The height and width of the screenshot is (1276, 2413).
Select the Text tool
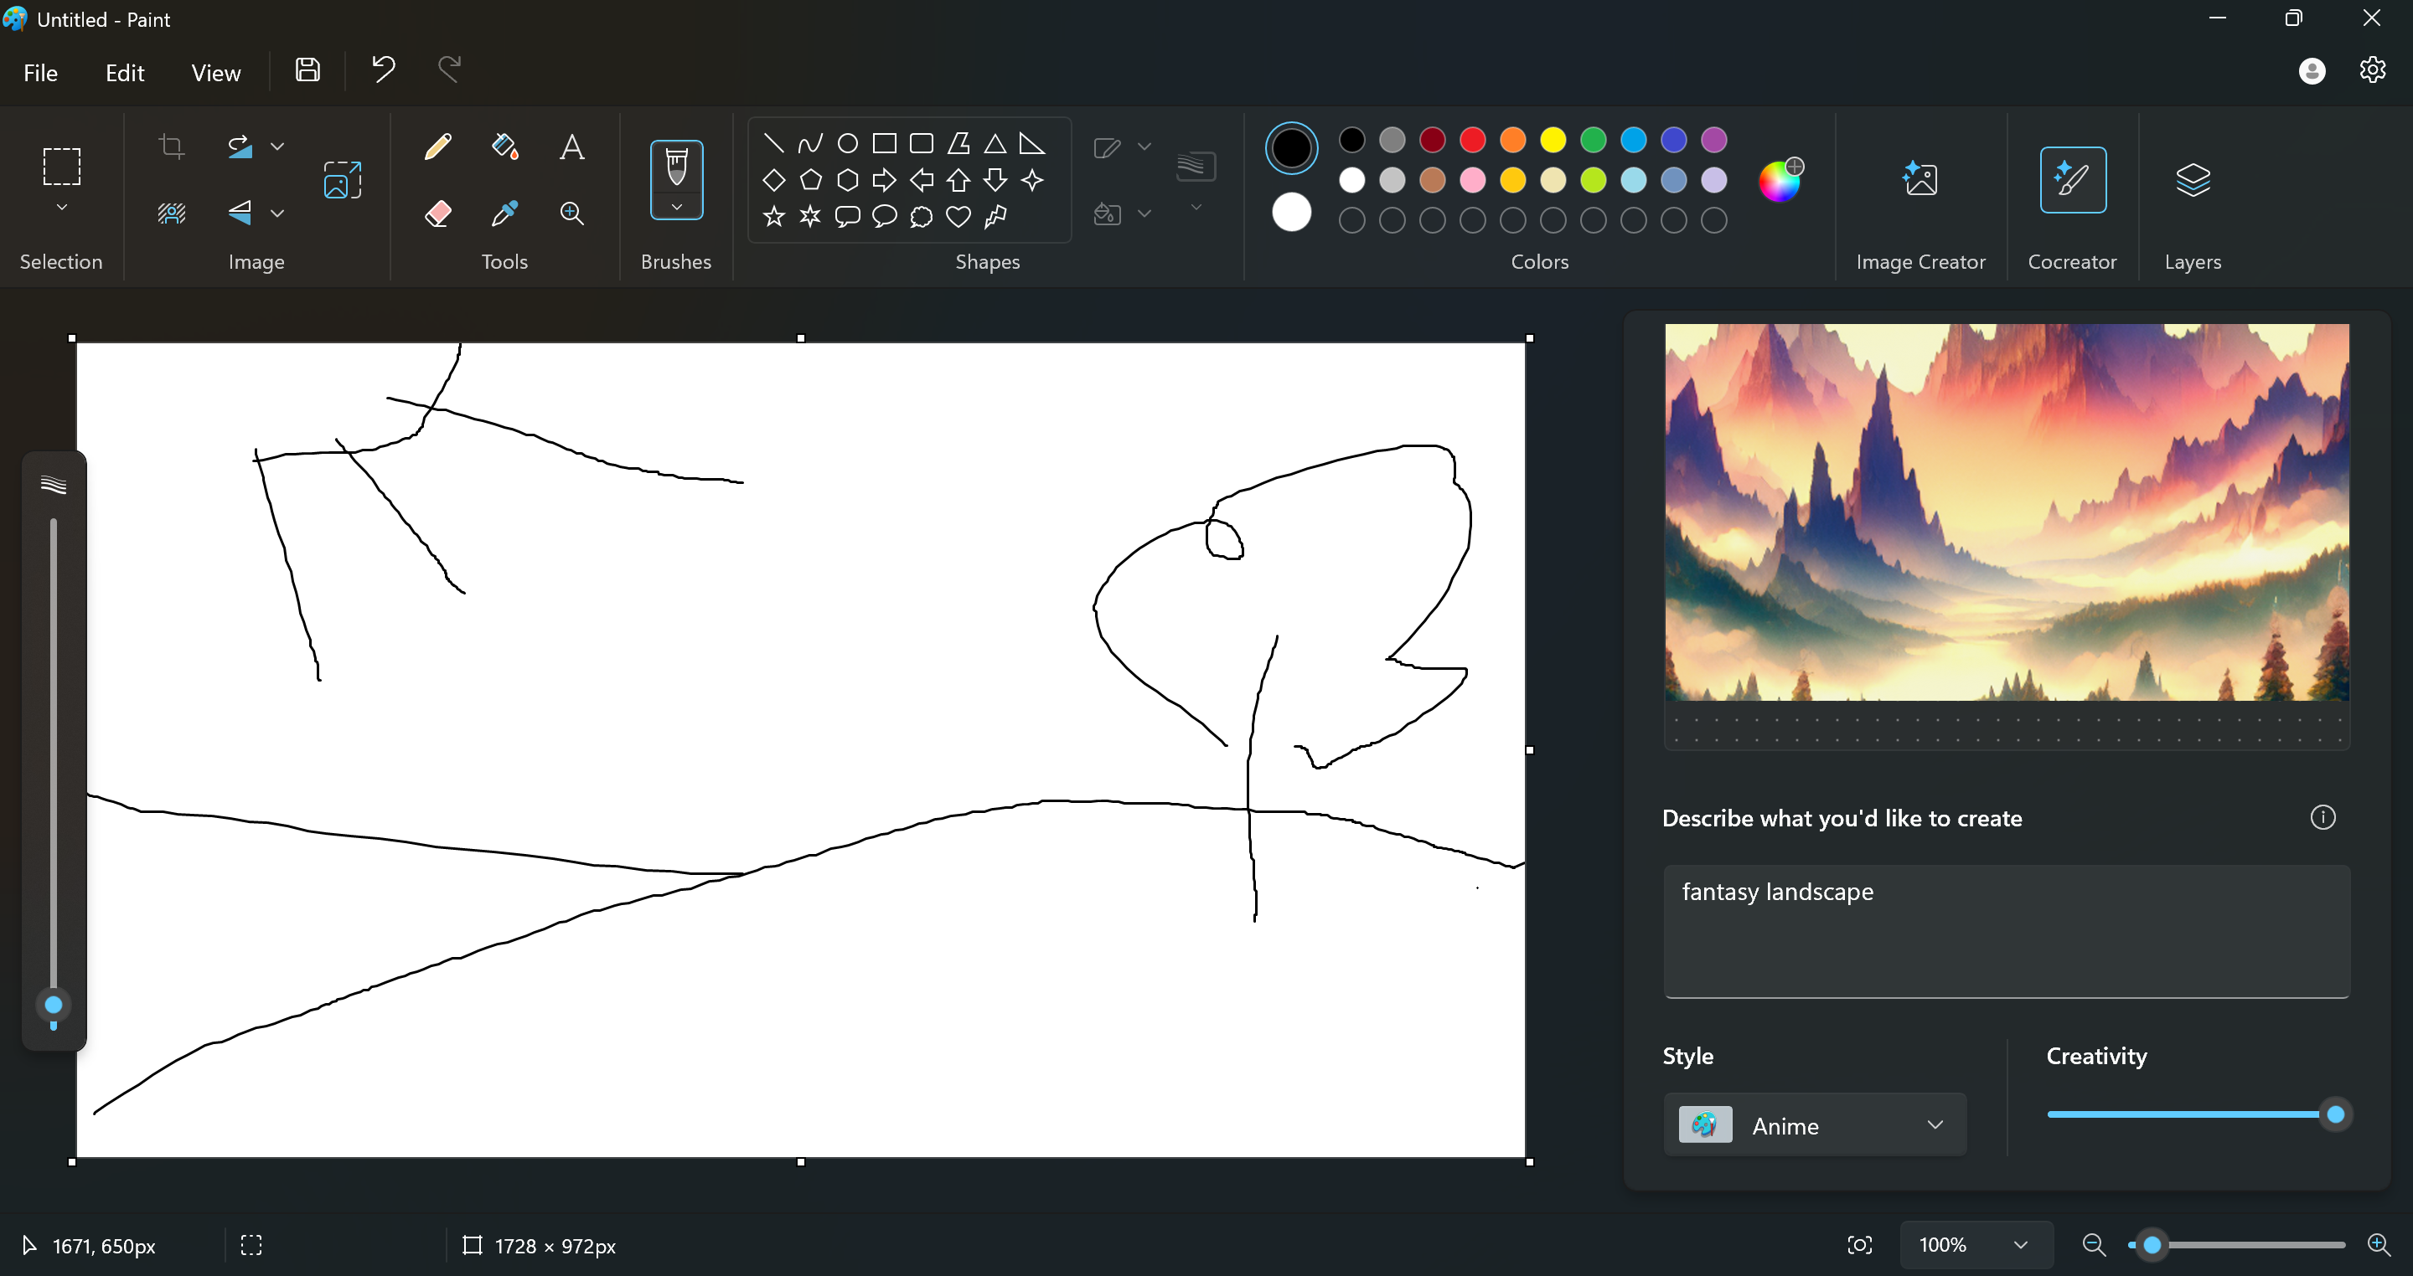click(x=571, y=147)
